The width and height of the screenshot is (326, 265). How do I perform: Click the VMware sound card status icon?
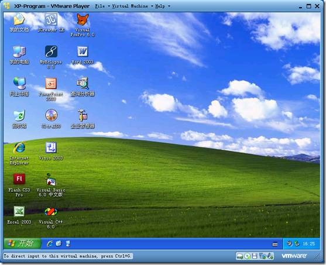[270, 256]
